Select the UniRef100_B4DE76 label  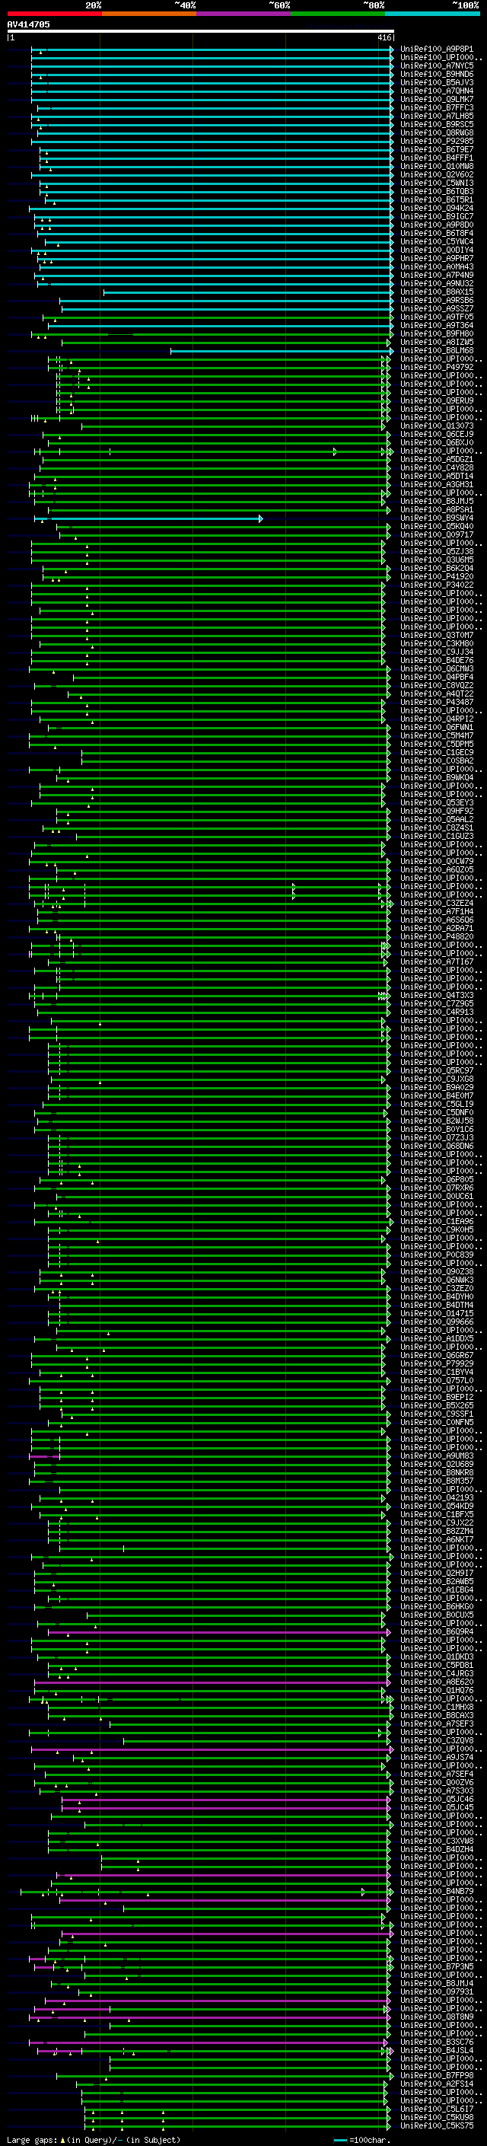tap(437, 660)
